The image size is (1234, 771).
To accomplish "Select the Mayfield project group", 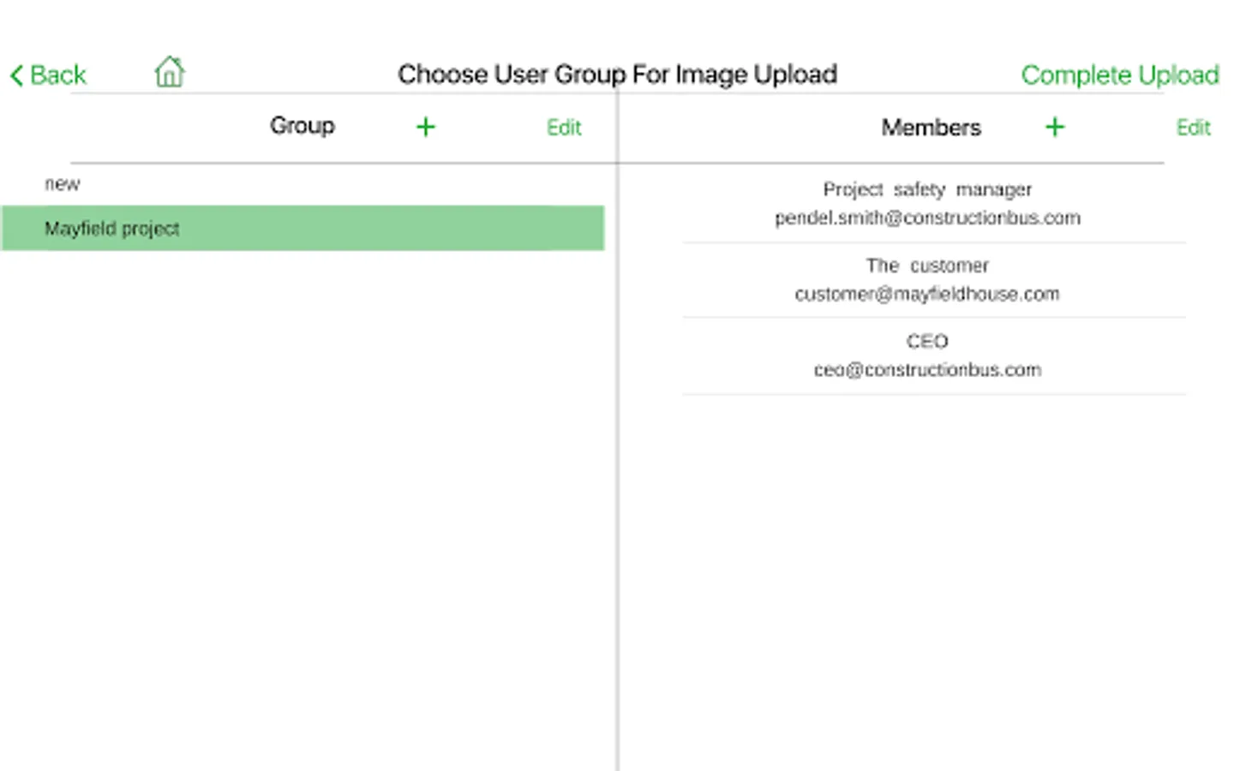I will tap(112, 229).
